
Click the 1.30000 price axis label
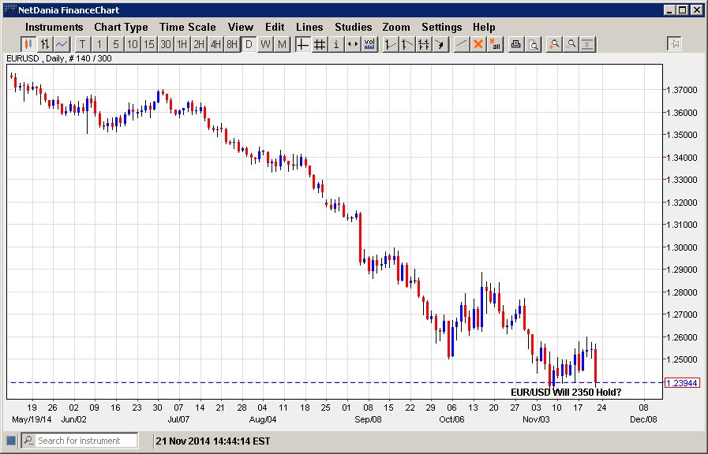pos(682,247)
